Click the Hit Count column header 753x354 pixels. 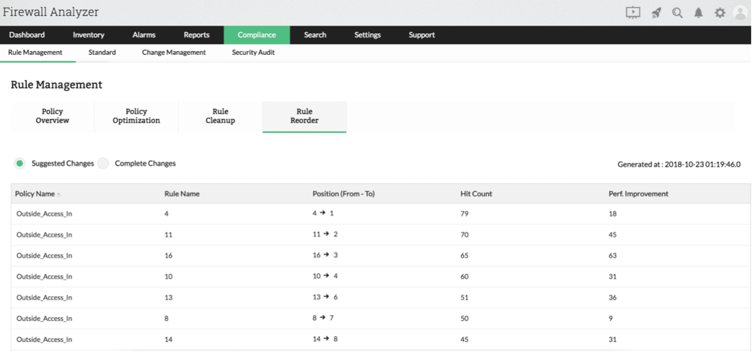click(x=476, y=194)
